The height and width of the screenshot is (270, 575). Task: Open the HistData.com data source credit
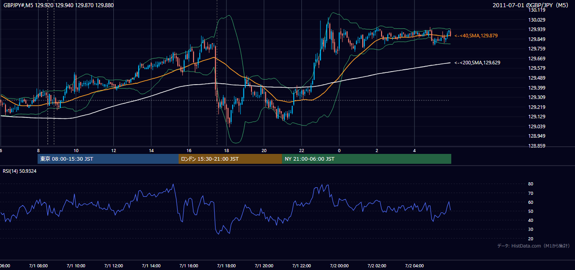(533, 246)
